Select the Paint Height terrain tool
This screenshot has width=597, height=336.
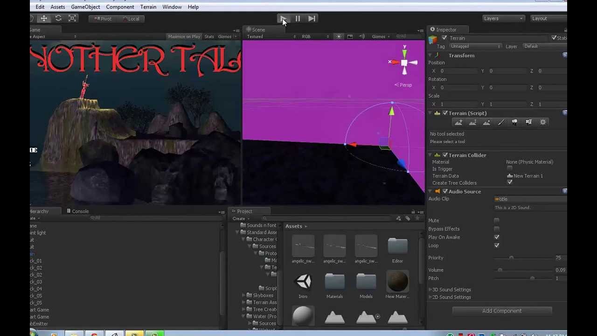click(472, 122)
